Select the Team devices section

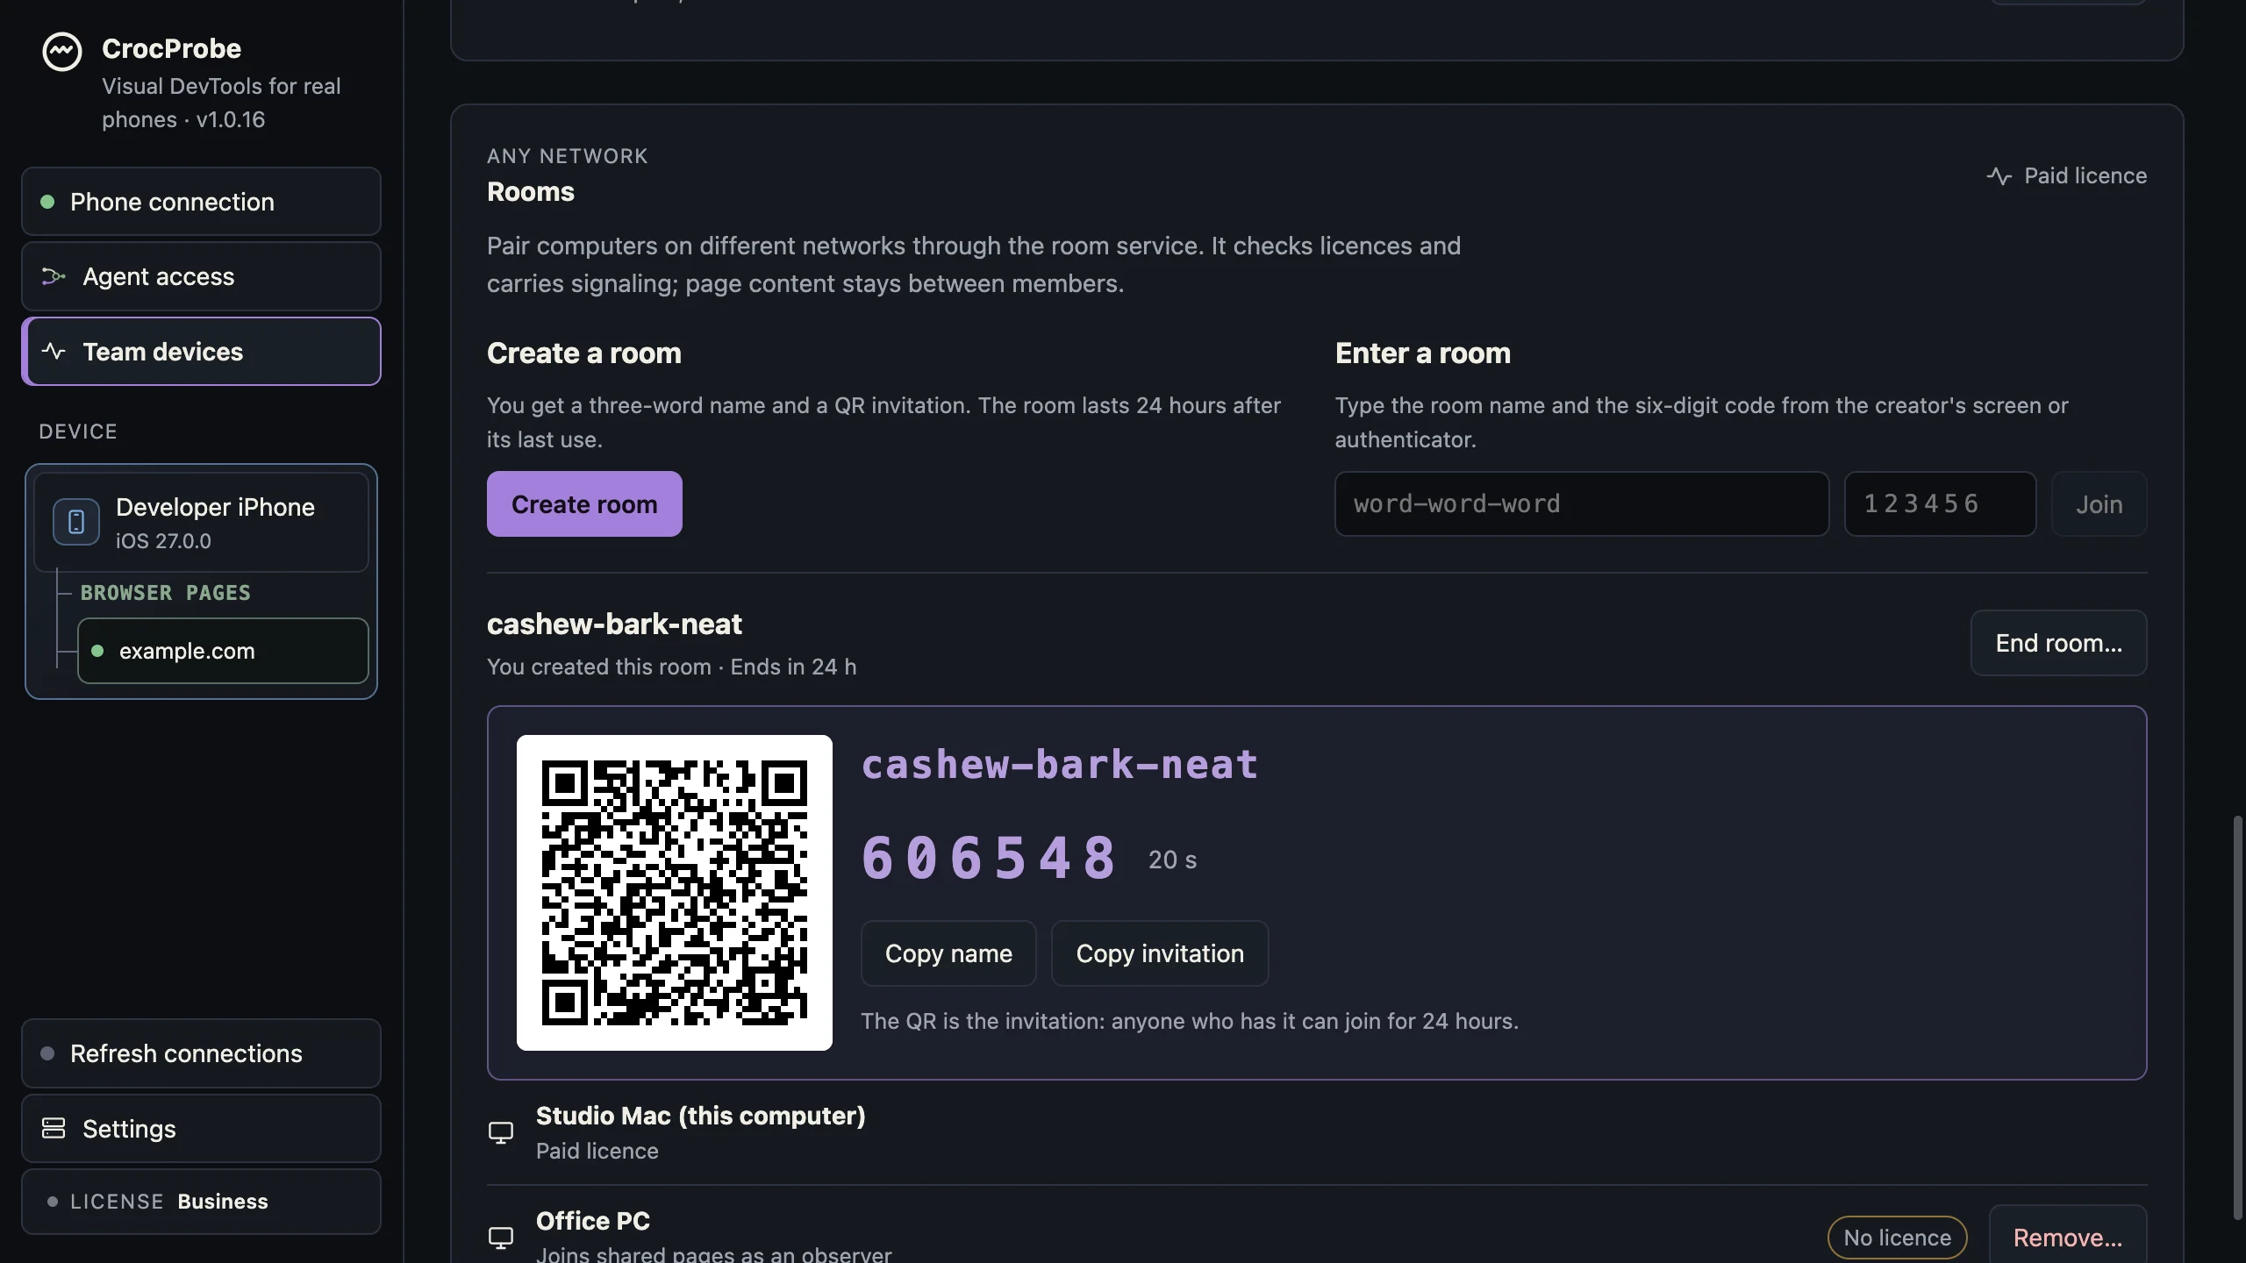coord(201,352)
